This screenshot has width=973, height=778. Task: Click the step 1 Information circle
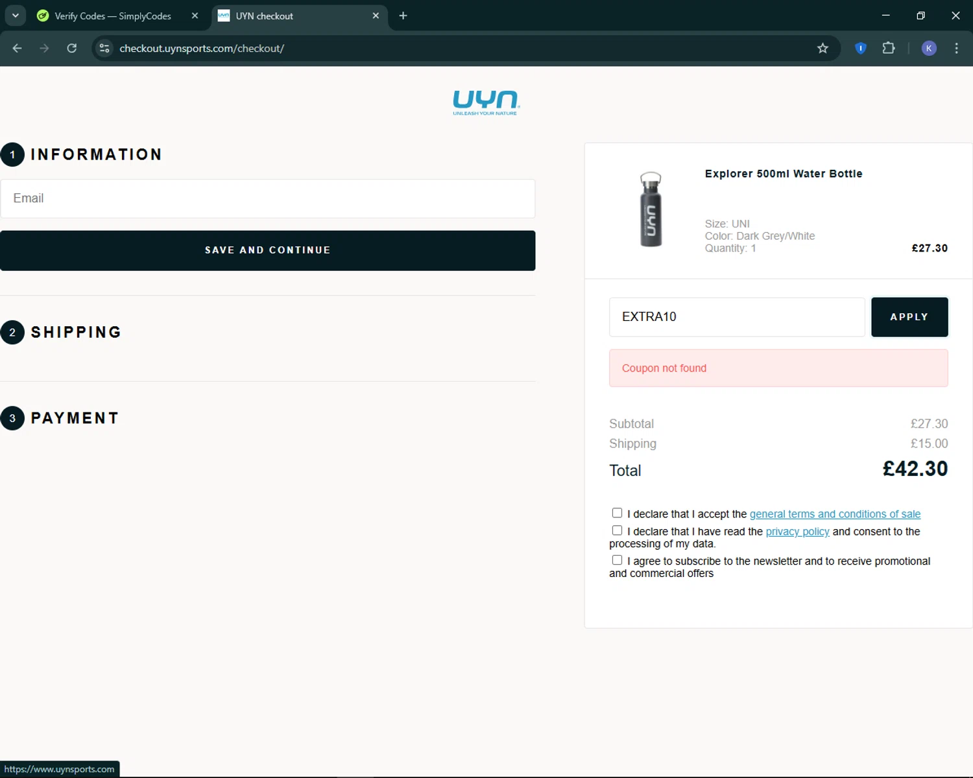point(12,154)
